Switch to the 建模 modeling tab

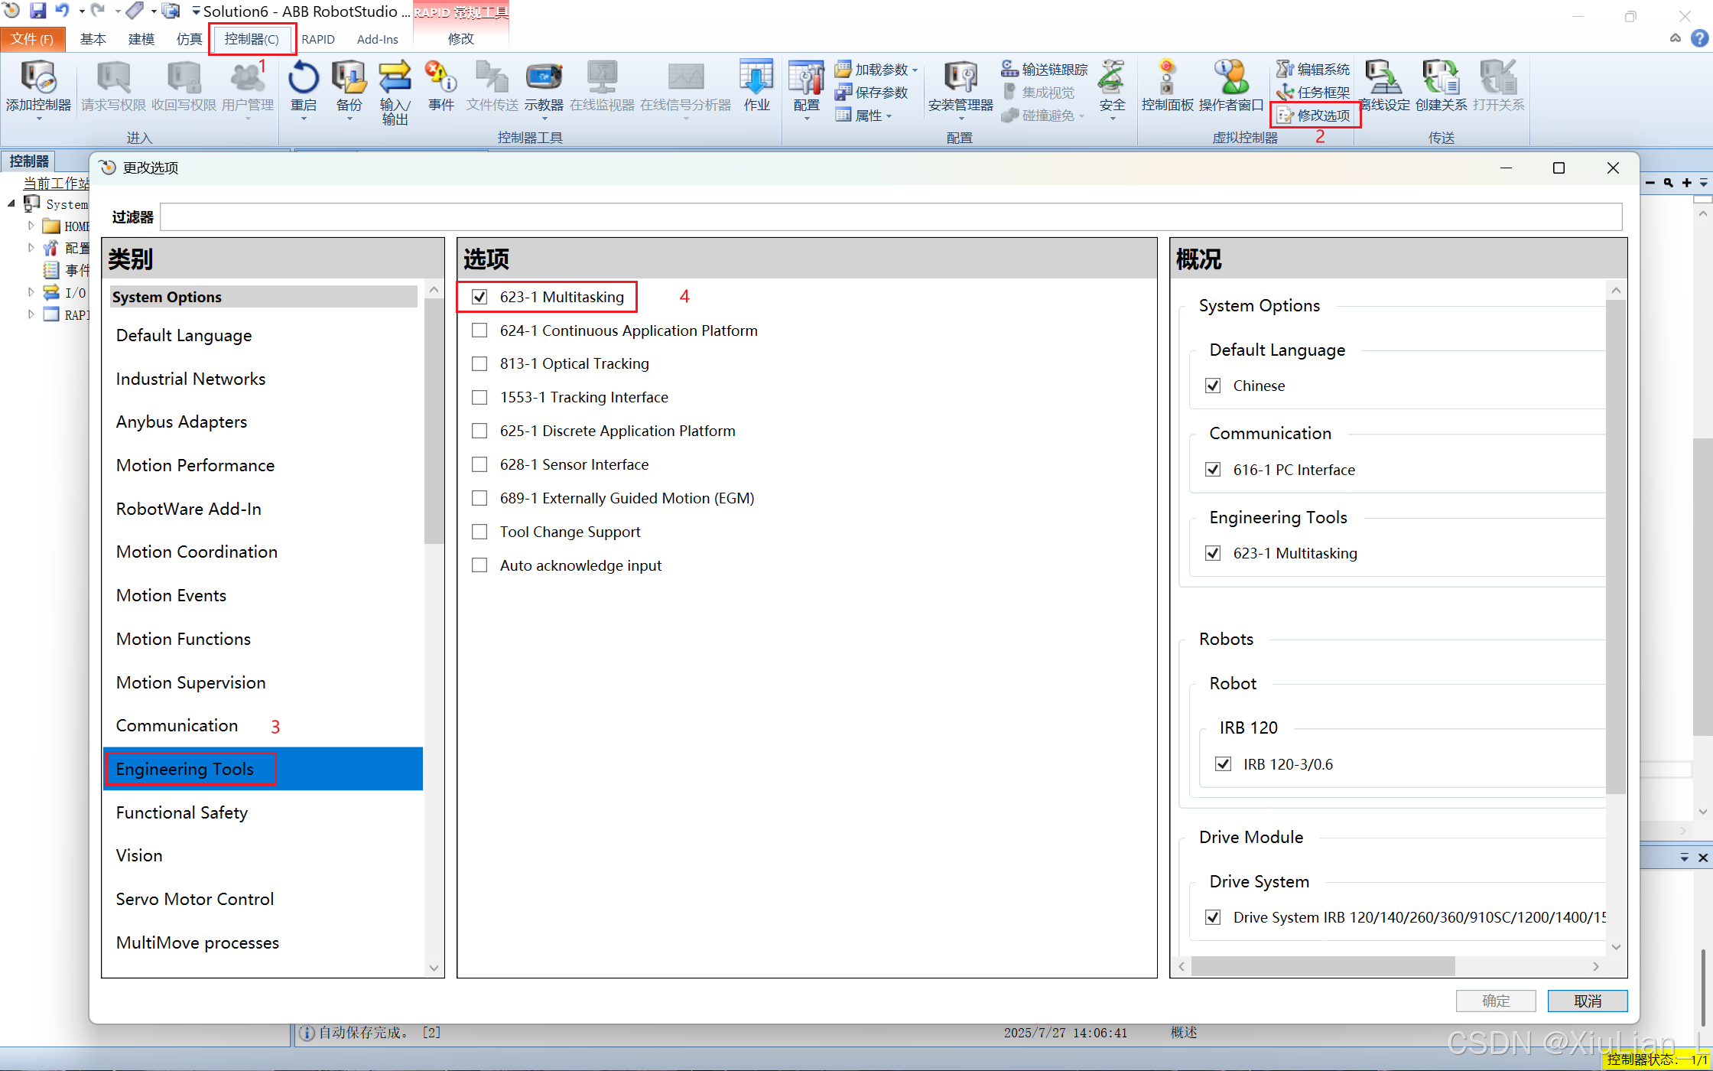(x=141, y=39)
